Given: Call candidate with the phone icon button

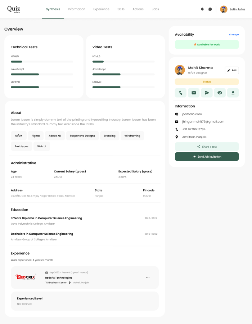Looking at the screenshot, I should [181, 93].
